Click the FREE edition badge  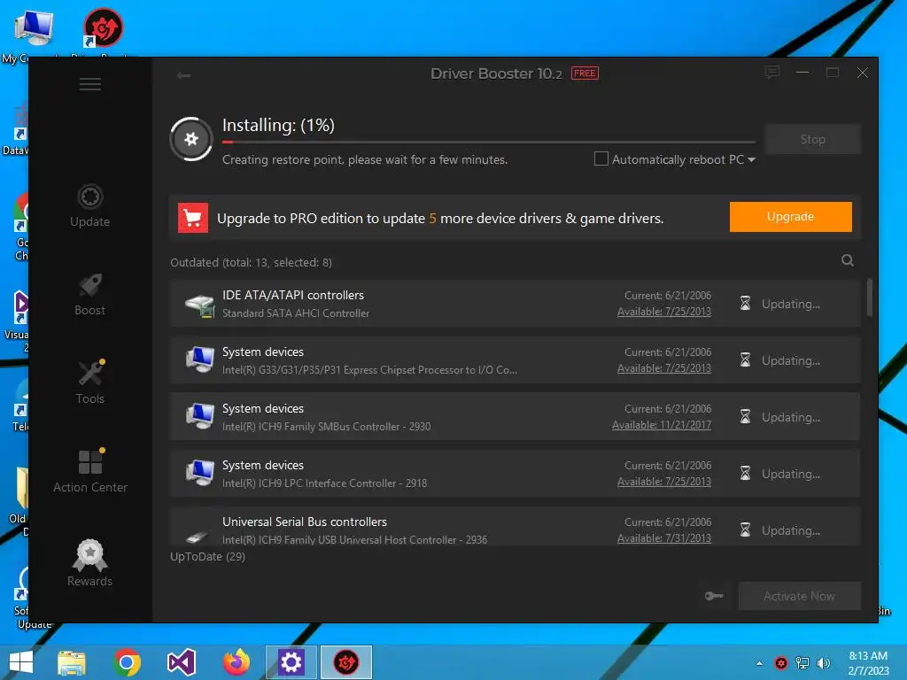coord(585,73)
